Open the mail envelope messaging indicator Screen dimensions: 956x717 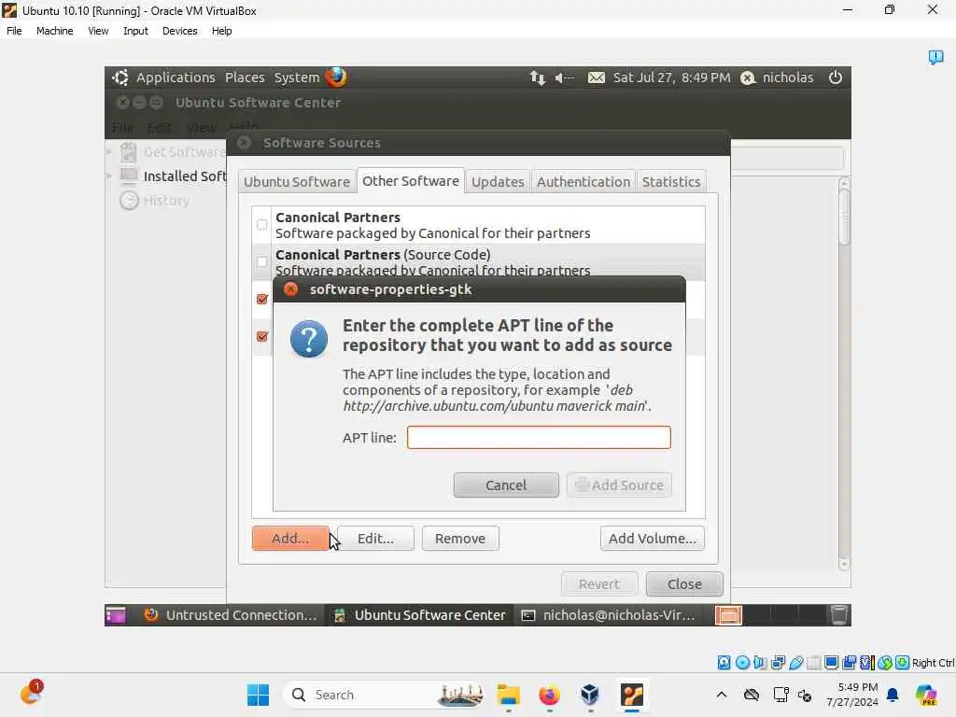[x=597, y=77]
